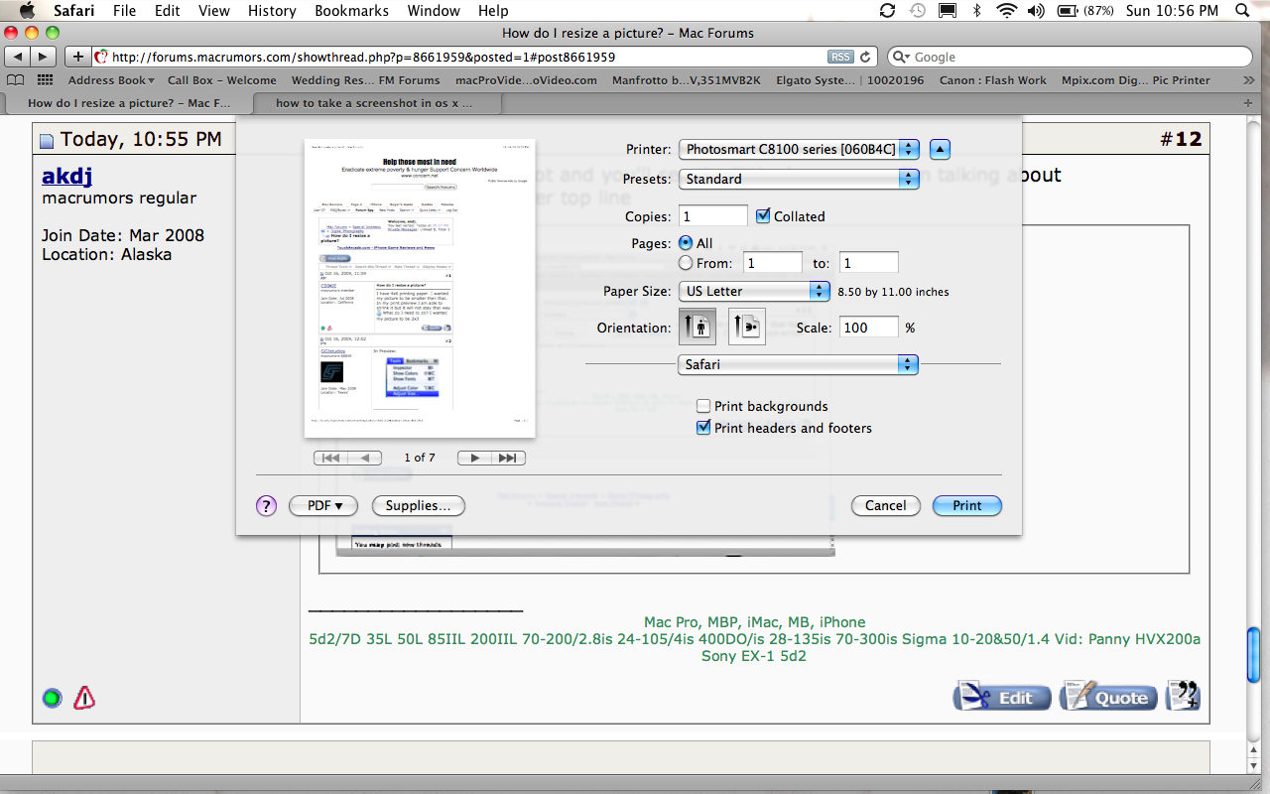Select landscape orientation icon

[746, 327]
